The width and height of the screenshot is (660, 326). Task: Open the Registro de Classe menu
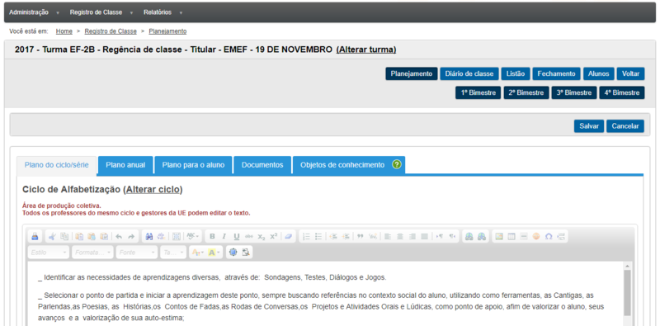(x=101, y=12)
